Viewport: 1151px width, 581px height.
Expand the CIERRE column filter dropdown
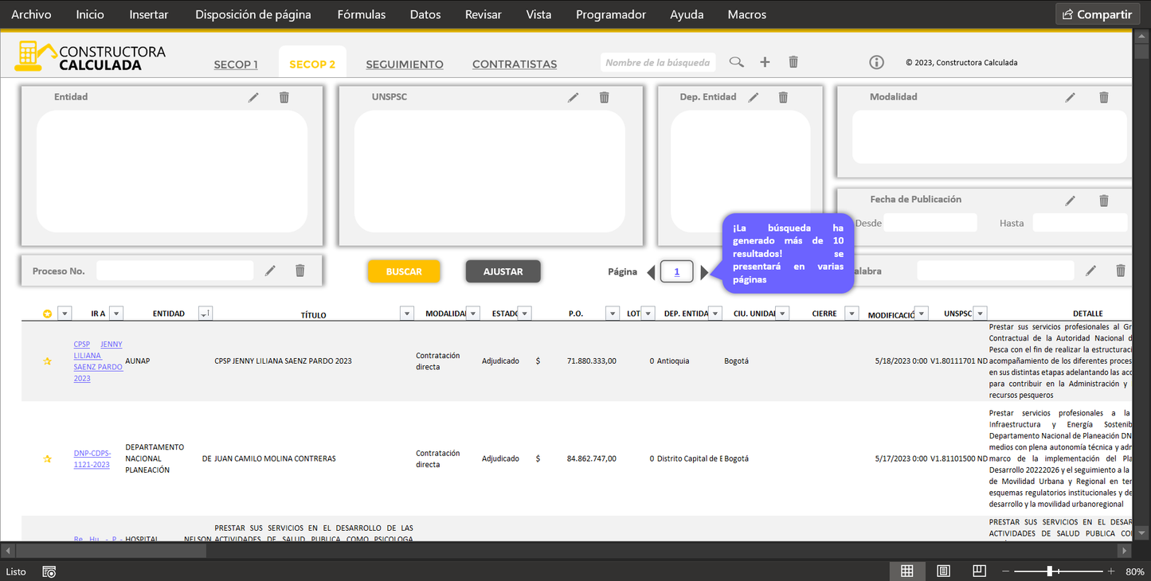pos(851,314)
